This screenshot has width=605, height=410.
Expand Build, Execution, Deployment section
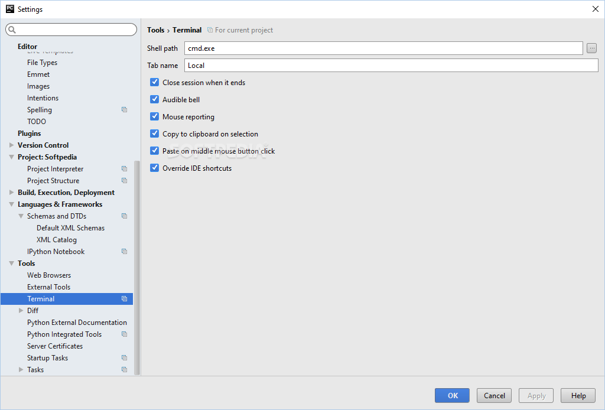(x=11, y=192)
